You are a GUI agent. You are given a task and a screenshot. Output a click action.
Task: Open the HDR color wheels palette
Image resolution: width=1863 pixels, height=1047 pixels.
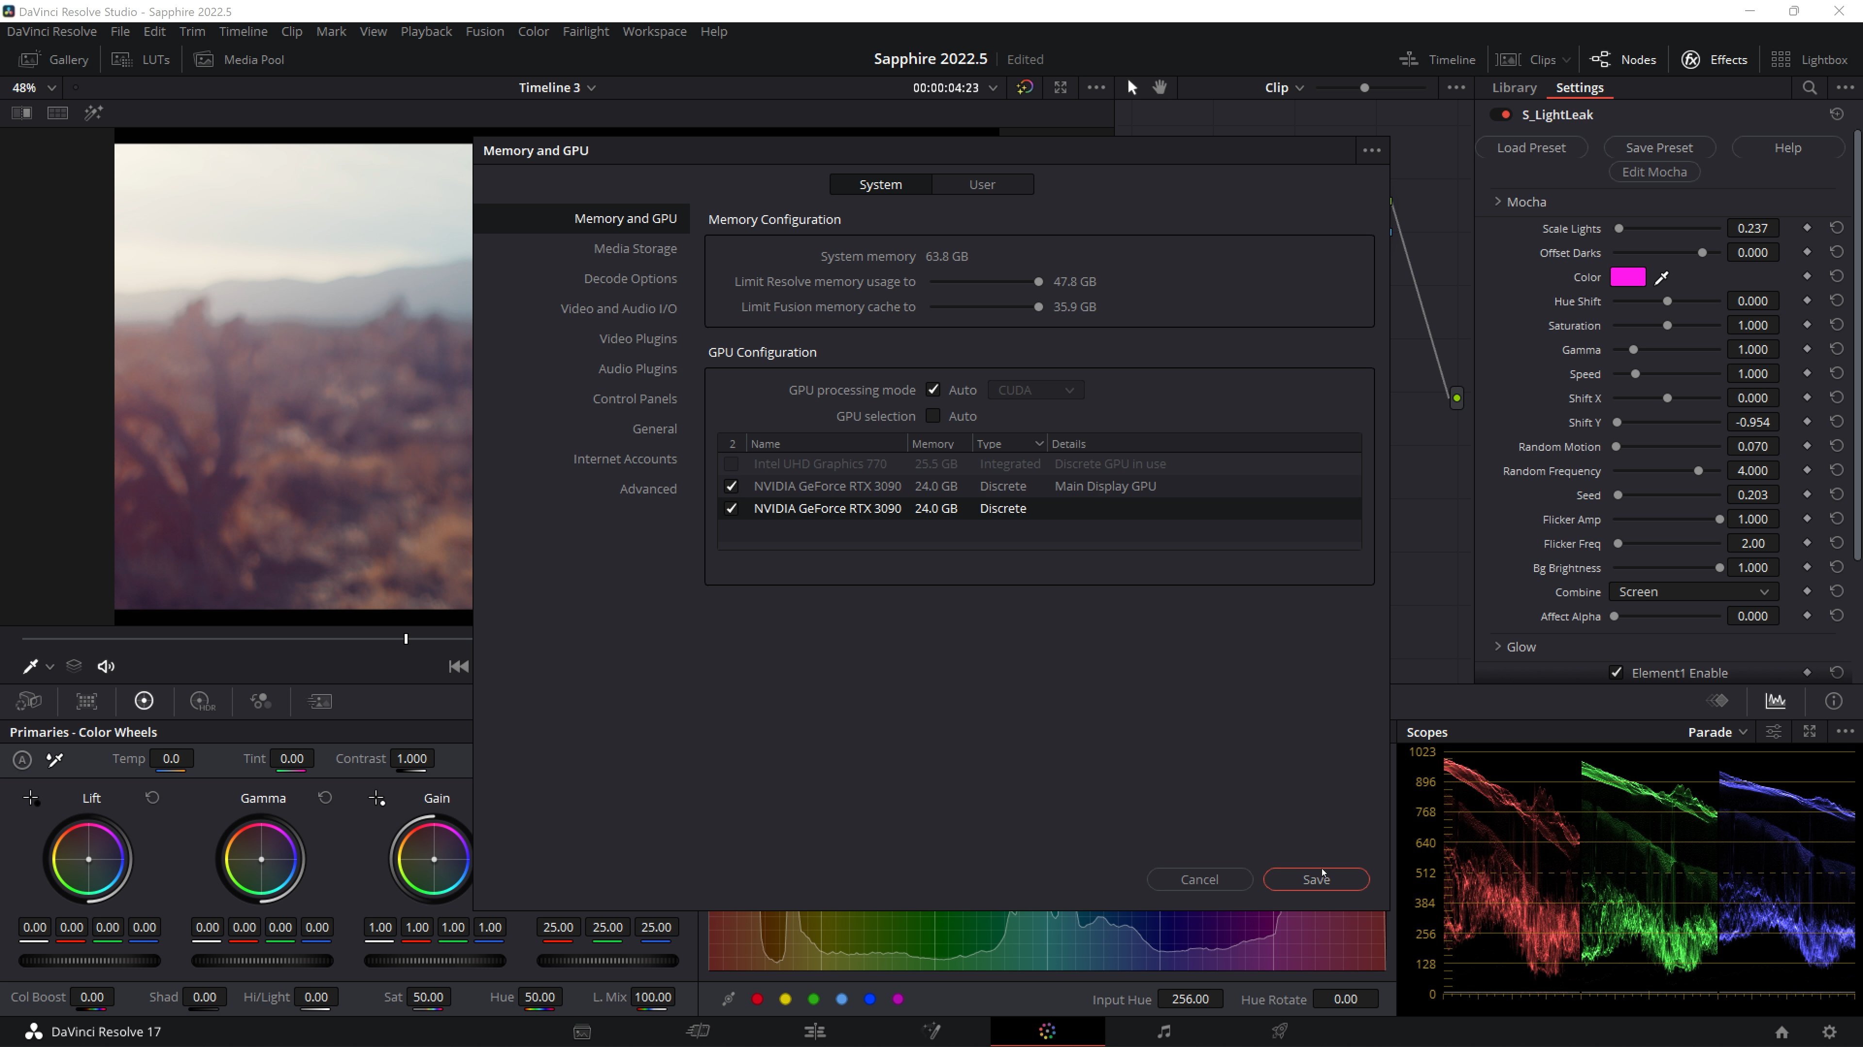(x=202, y=701)
